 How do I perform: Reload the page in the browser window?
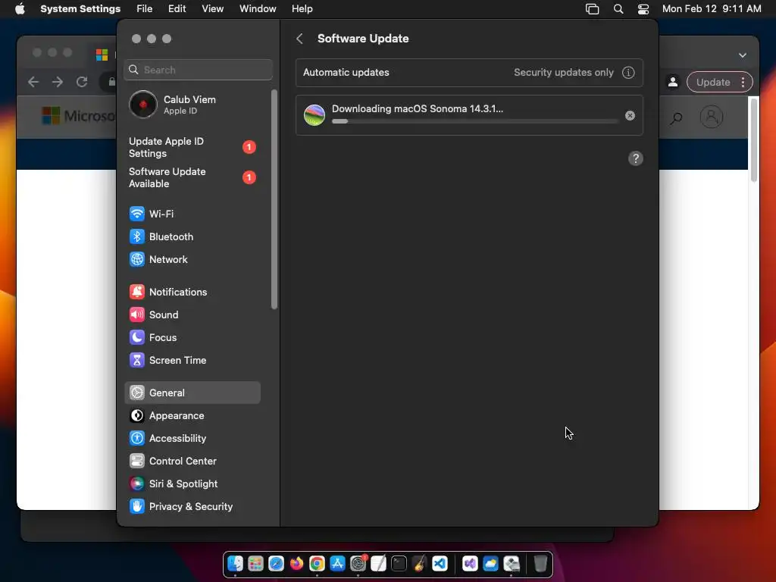(x=82, y=82)
